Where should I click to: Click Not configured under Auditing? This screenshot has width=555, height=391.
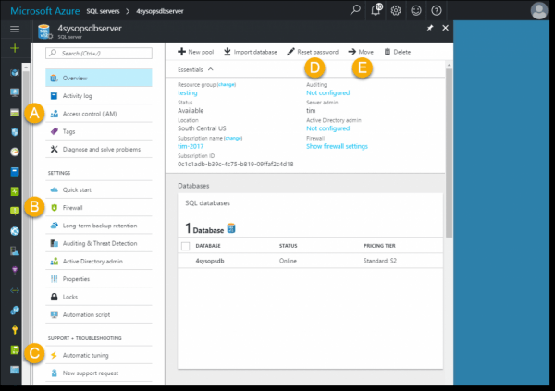pyautogui.click(x=327, y=92)
